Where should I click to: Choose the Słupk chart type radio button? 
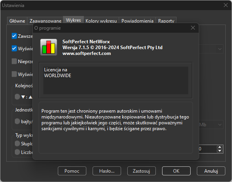[17, 143]
